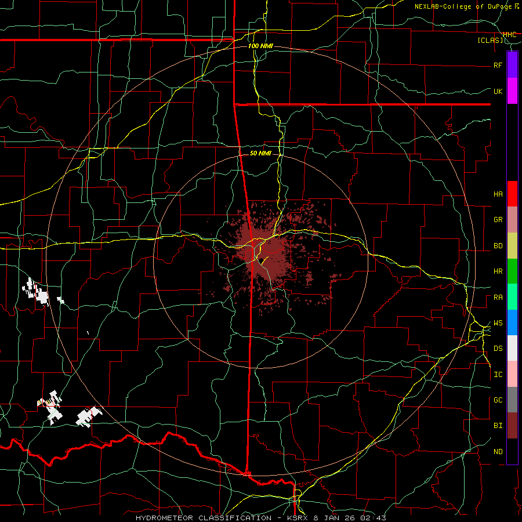This screenshot has height=522, width=522.
Task: Select the RA rain color swatch
Action: 512,297
